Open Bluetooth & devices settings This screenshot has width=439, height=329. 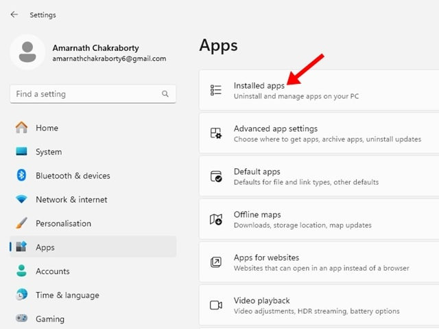pos(93,175)
